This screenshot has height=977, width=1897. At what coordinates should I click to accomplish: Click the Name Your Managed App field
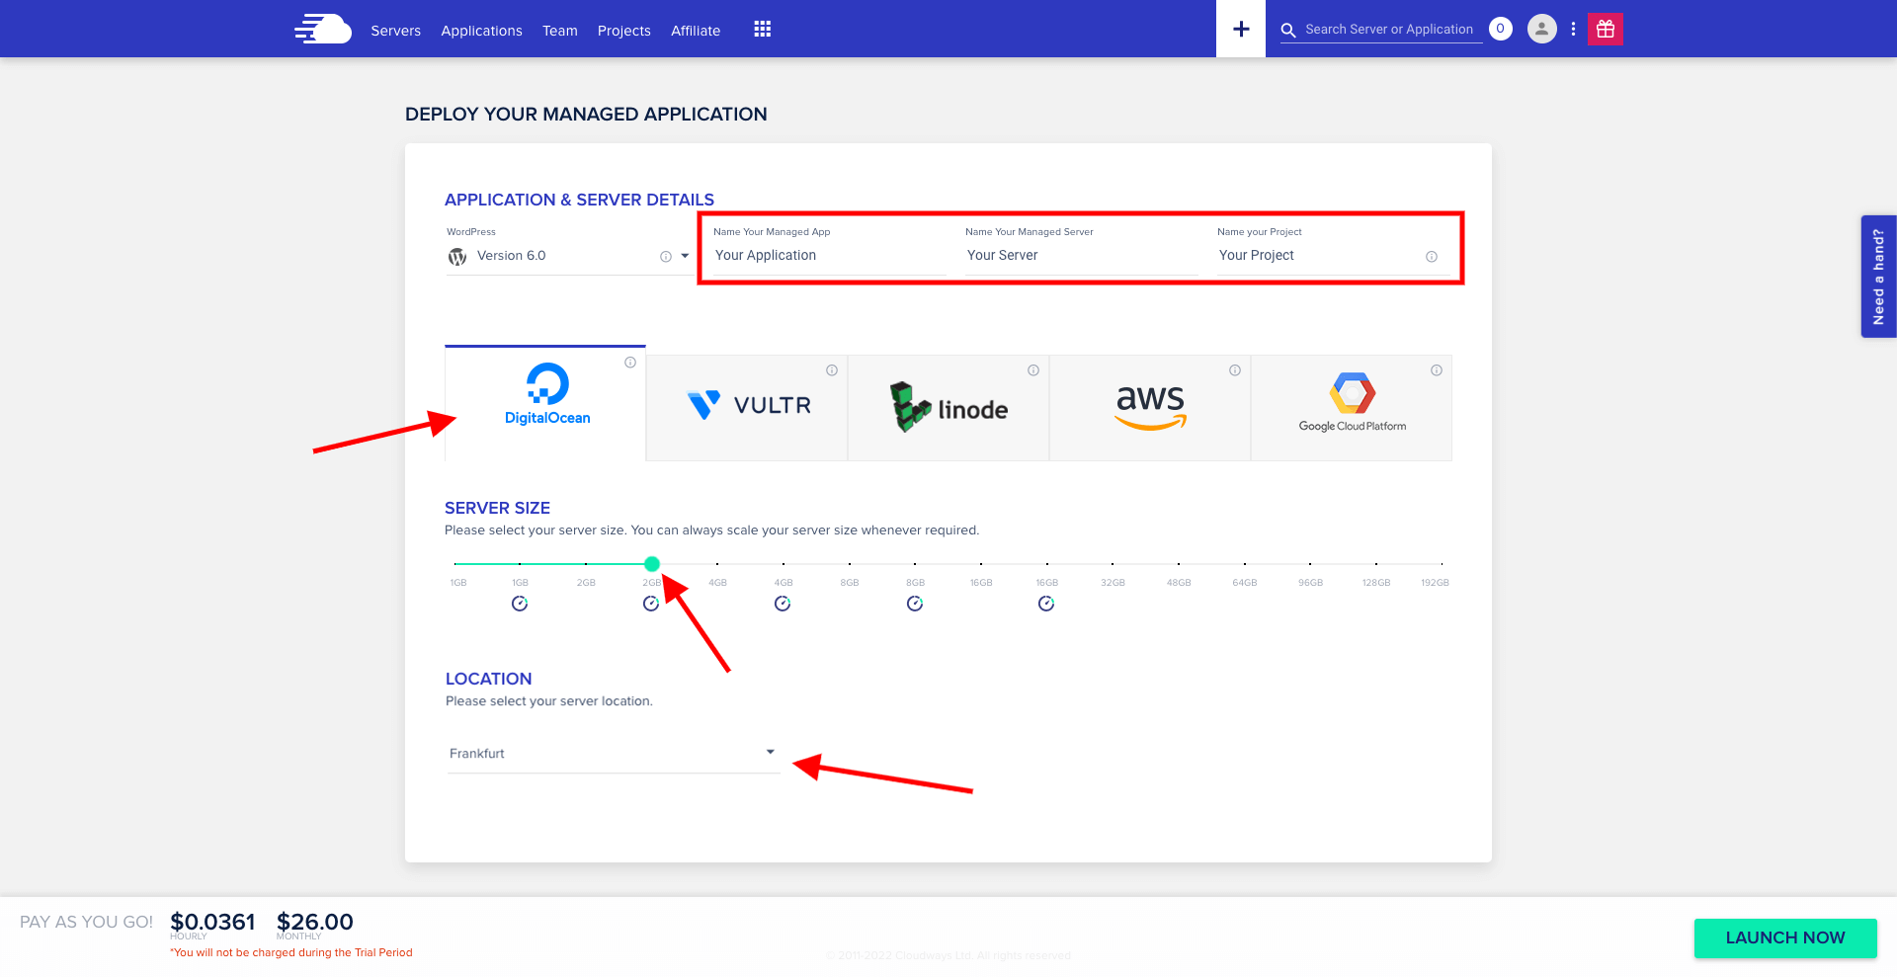(x=829, y=255)
